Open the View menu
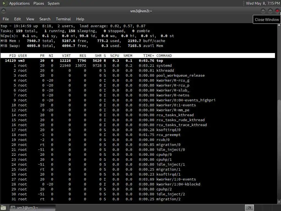Image resolution: width=281 pixels, height=211 pixels. [x=30, y=19]
